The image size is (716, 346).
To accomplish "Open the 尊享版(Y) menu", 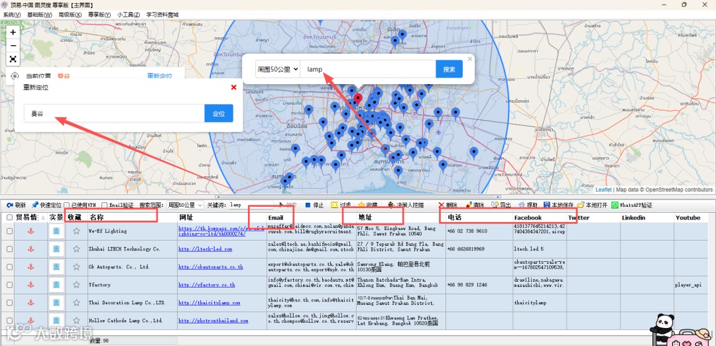I will coord(99,15).
